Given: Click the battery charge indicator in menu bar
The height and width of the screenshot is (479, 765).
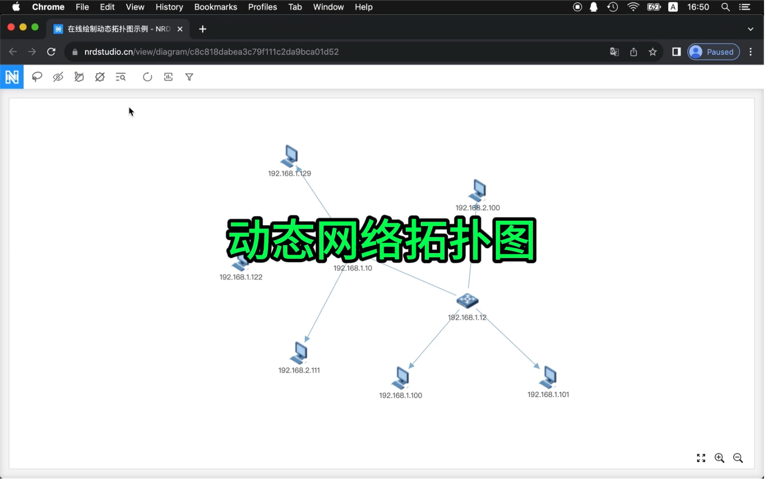Looking at the screenshot, I should click(654, 7).
